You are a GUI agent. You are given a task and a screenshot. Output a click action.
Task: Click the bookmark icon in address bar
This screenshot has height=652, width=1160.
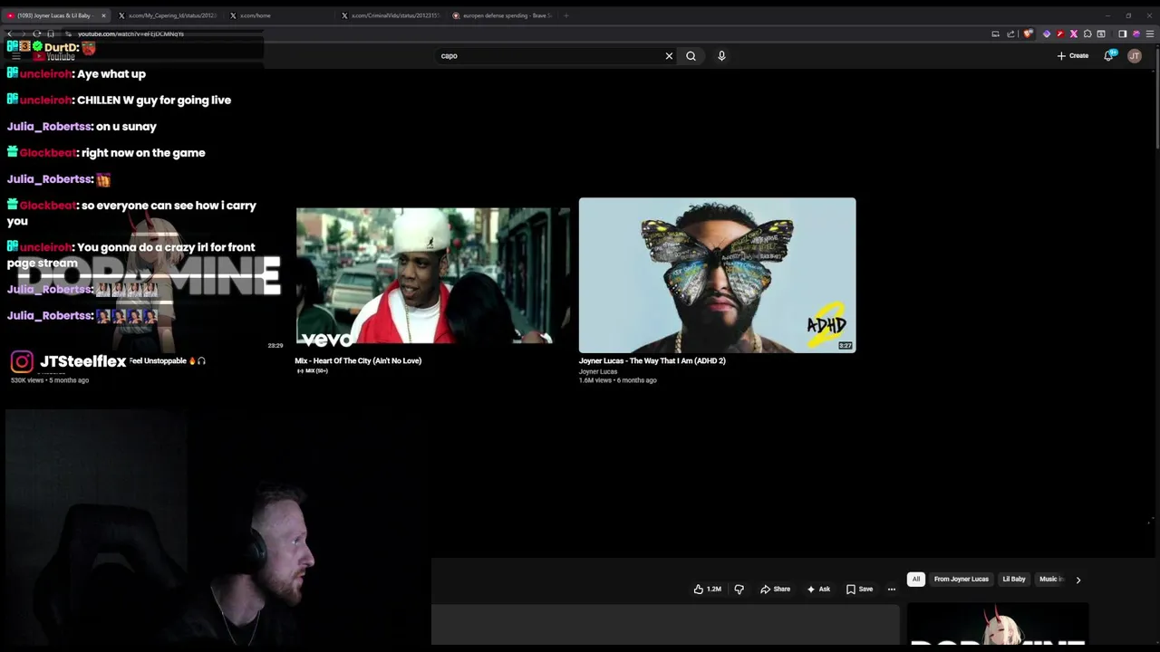(51, 34)
